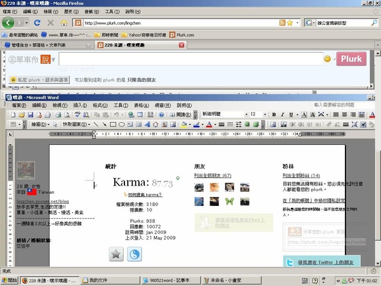Click Firefox back navigation button

[8, 23]
